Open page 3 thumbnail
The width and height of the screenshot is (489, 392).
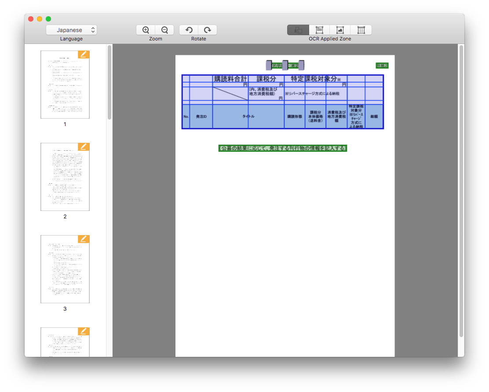pyautogui.click(x=65, y=269)
